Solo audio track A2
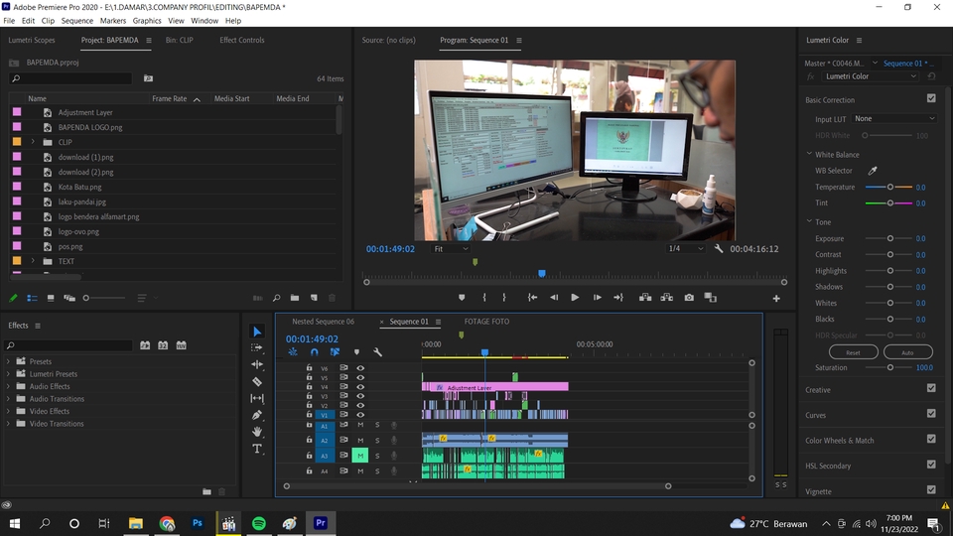 [377, 440]
